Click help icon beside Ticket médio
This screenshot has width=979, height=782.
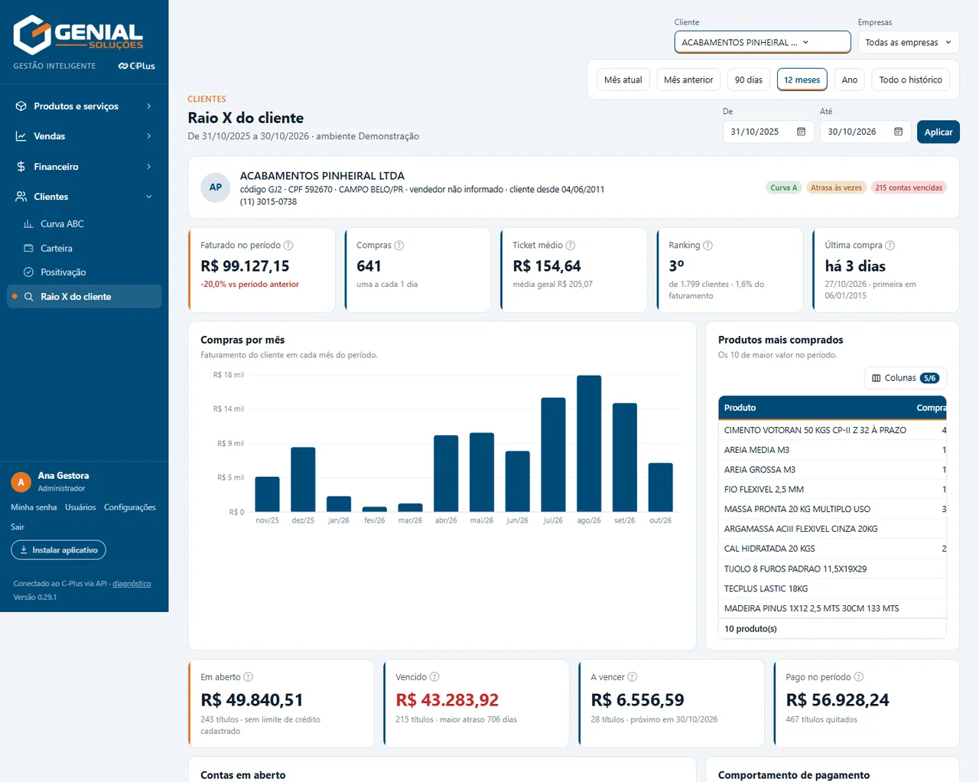570,246
